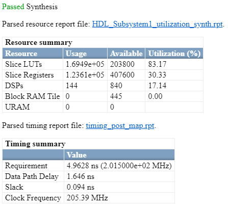Open the timing_post_map.rpt link
Image resolution: width=228 pixels, height=208 pixels.
120,126
